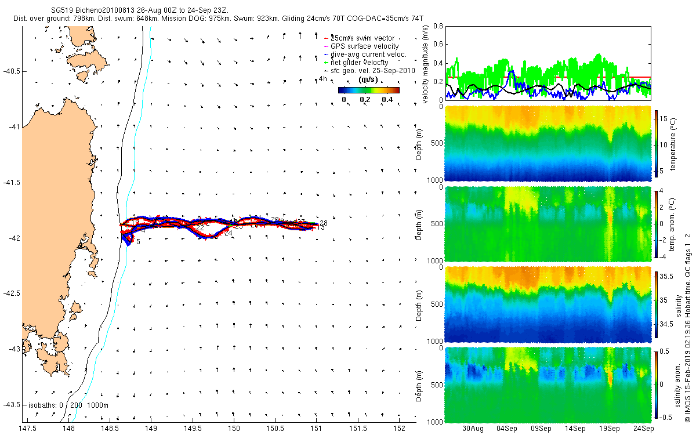Viewport: 696px width, 435px height.
Task: Click the -42.5 latitude tick label
Action: tap(10, 293)
